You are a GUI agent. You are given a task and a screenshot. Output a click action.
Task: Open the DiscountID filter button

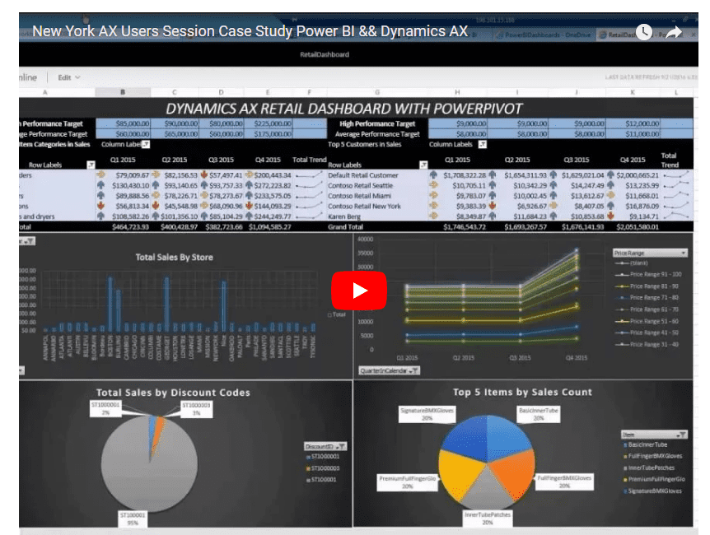(x=325, y=446)
